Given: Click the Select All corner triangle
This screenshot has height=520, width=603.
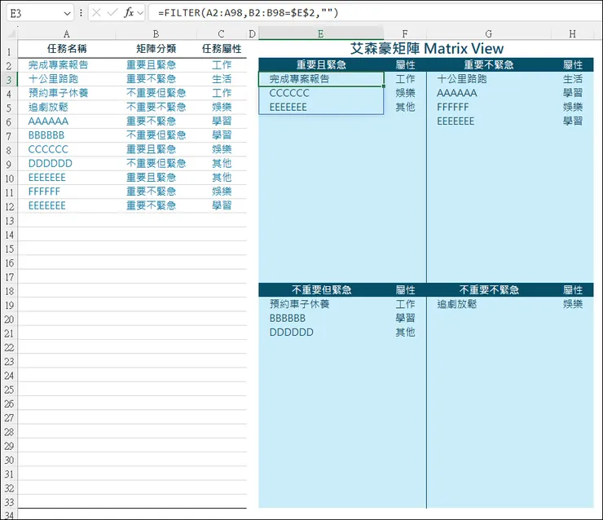Looking at the screenshot, I should pyautogui.click(x=11, y=33).
